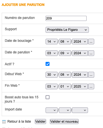Open date picker for Début Web

[x=91, y=75]
